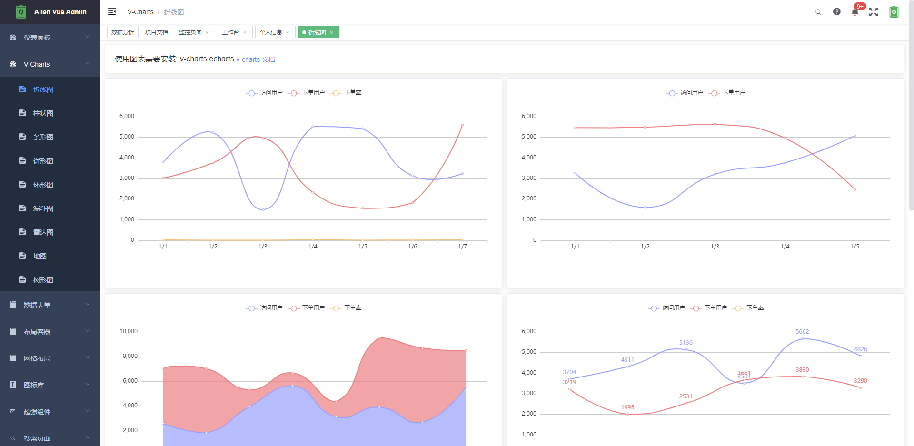Click the 雷达图 document icon
This screenshot has height=446, width=914.
22,232
